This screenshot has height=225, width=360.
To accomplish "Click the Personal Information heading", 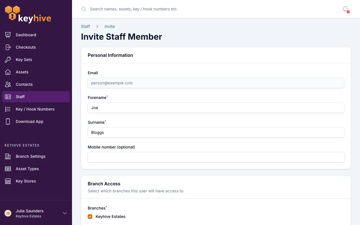I will pyautogui.click(x=110, y=55).
